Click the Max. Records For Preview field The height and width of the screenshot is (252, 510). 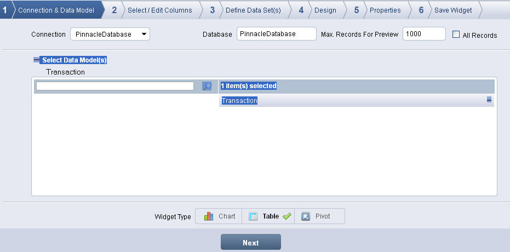point(423,34)
